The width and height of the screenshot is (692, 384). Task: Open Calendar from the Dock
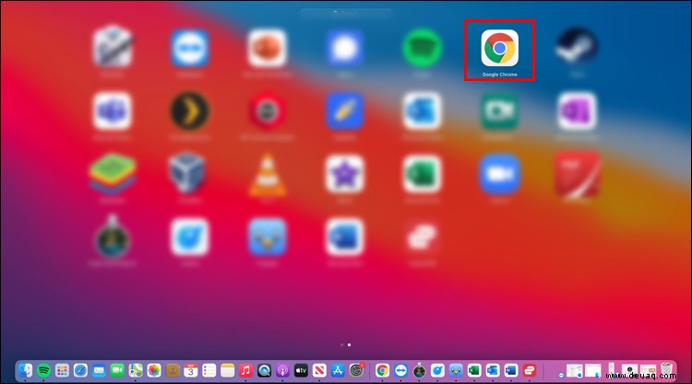(x=191, y=370)
